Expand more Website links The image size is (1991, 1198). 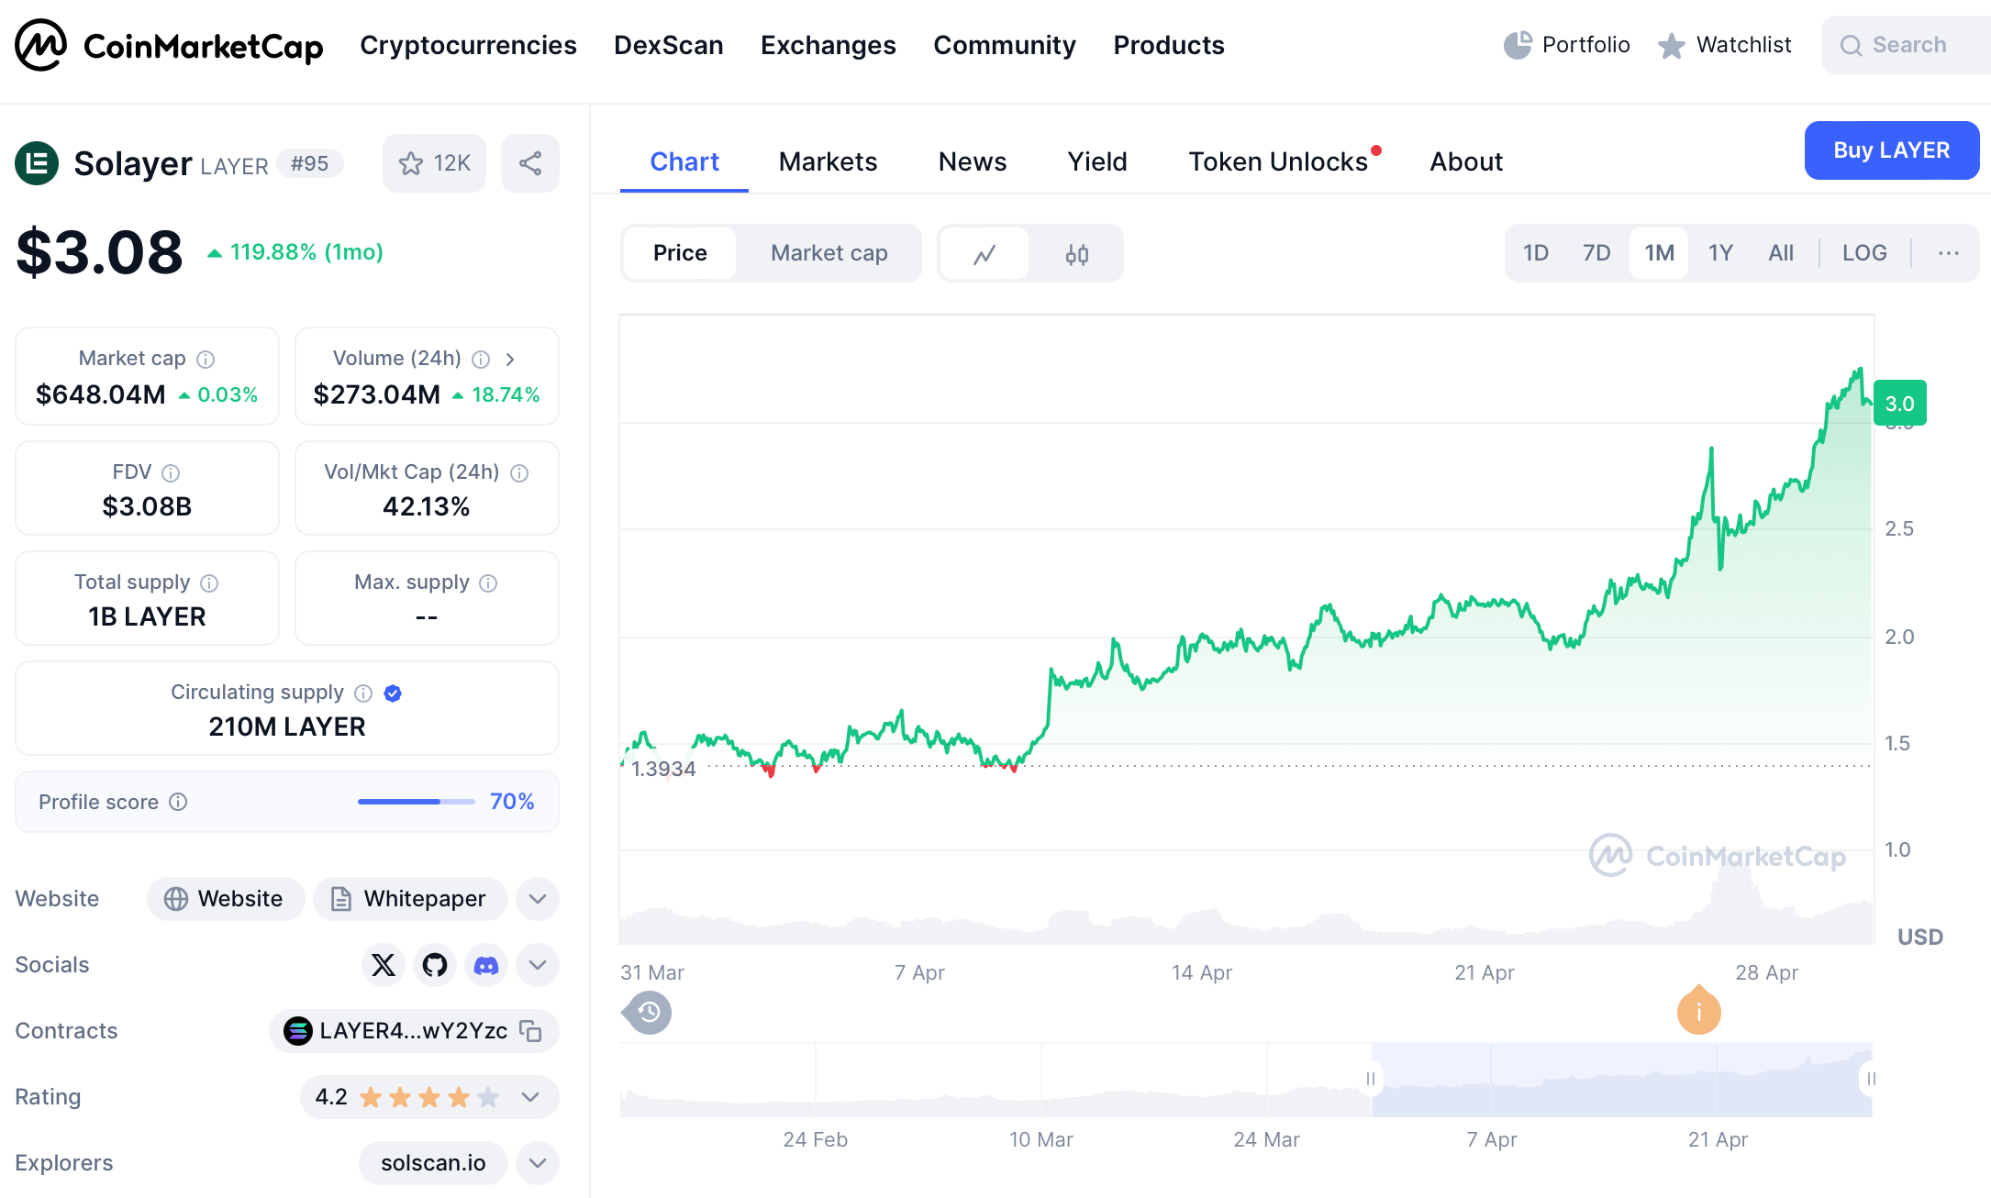coord(538,899)
